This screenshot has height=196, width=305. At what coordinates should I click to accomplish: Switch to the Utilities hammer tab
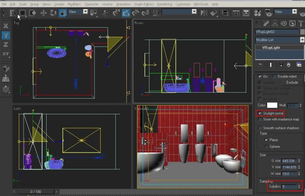point(301,23)
